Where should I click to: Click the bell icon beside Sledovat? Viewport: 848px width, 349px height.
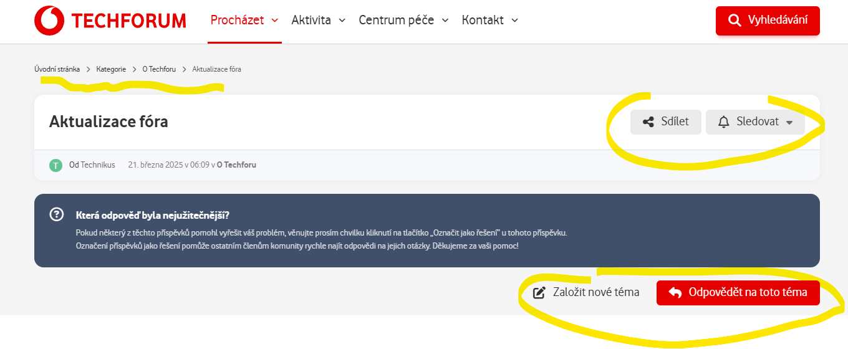point(724,122)
